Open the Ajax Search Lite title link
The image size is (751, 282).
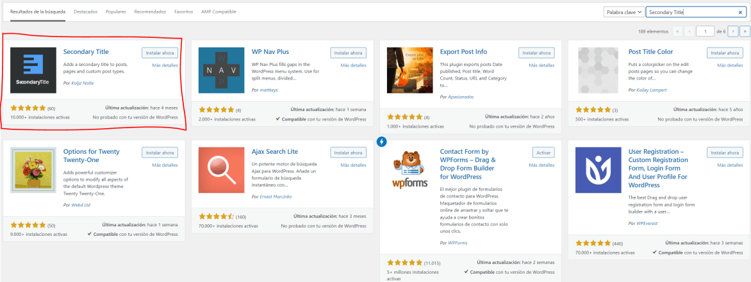click(x=275, y=152)
